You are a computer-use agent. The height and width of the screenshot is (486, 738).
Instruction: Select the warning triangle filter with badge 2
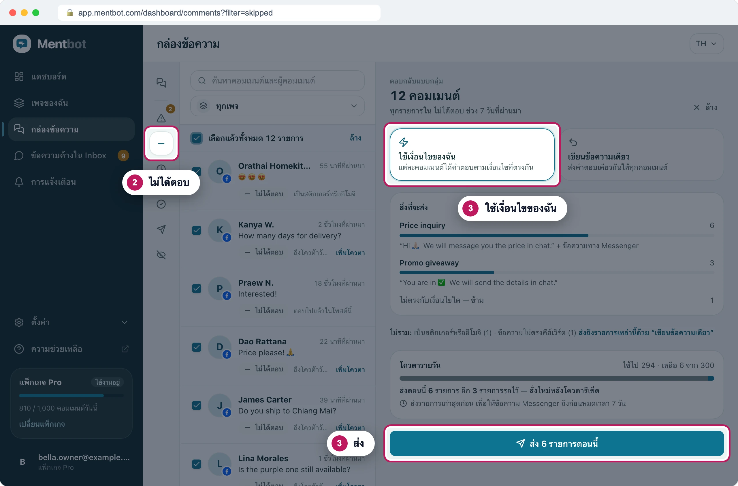(161, 118)
